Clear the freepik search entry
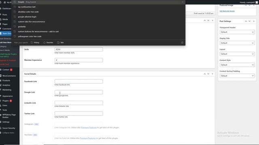Image resolution: width=259 pixels, height=145 pixels. coord(183,2)
